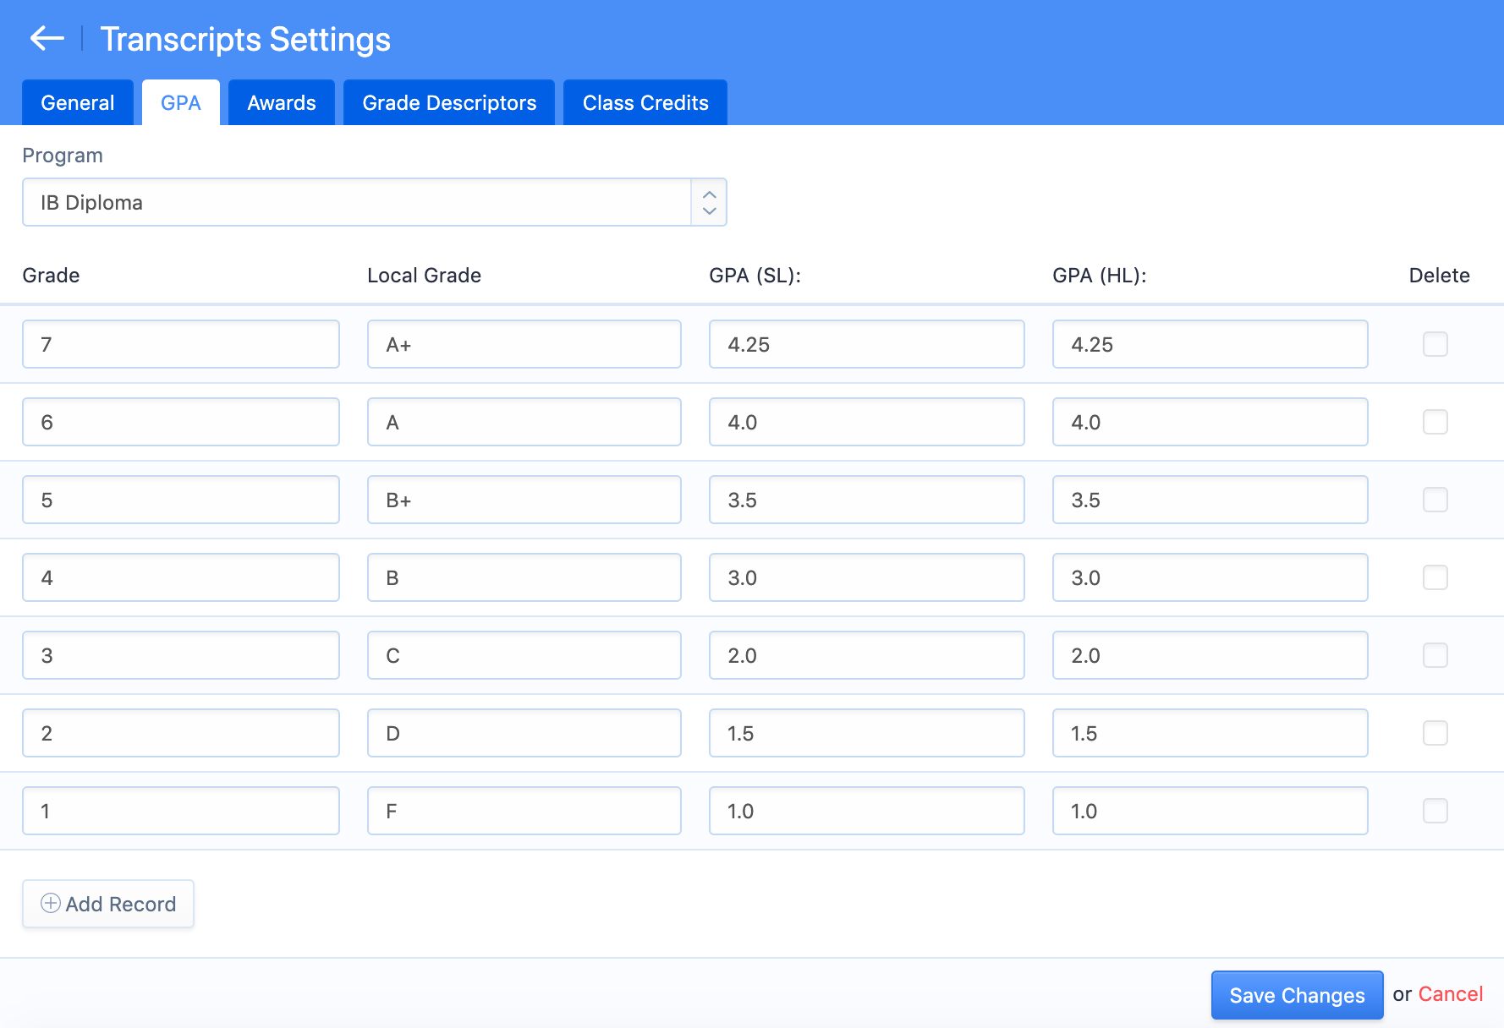Edit the GPA (HL) field for grade 3

click(x=1210, y=655)
